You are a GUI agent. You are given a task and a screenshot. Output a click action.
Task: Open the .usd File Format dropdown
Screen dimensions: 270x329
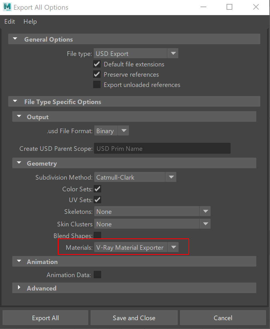[123, 131]
